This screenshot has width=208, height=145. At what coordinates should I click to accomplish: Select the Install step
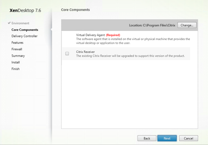click(15, 62)
